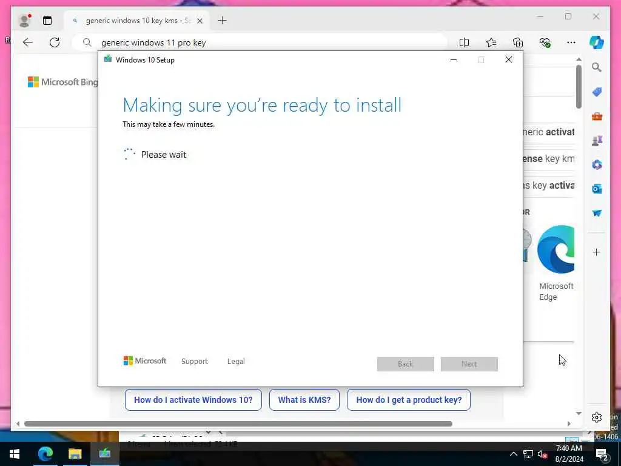Click the address bar search text
Image resolution: width=621 pixels, height=466 pixels.
pyautogui.click(x=153, y=43)
